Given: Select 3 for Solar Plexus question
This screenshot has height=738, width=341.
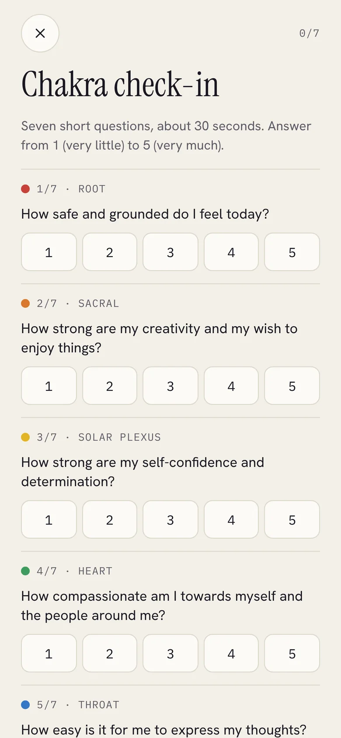Looking at the screenshot, I should pyautogui.click(x=170, y=519).
